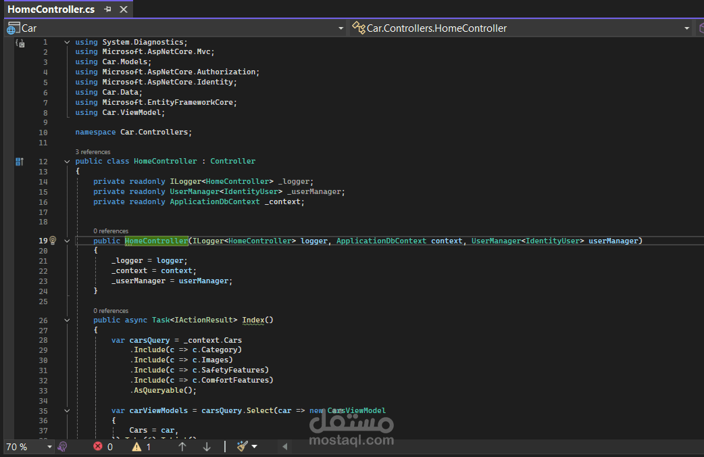Click '_logger = logger;' on line 21
The height and width of the screenshot is (457, 704).
coord(149,261)
